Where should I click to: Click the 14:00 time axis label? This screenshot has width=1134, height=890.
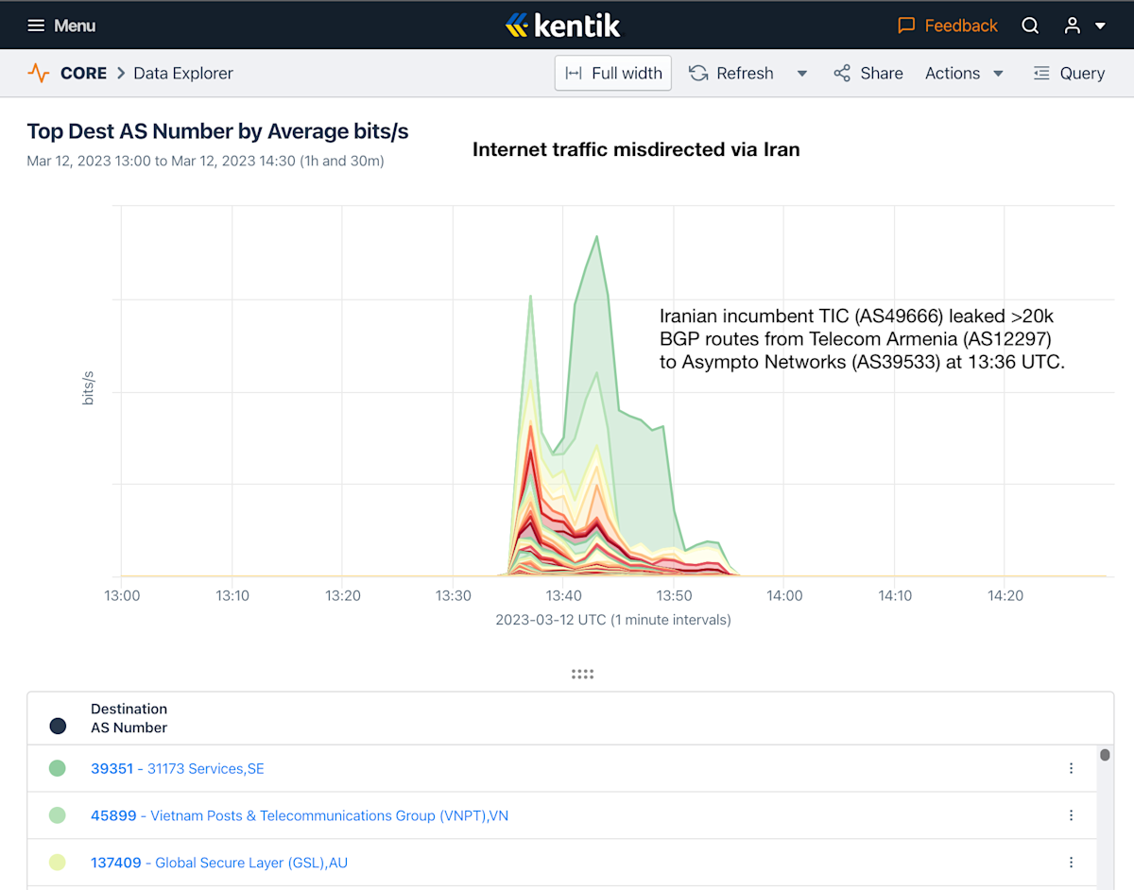[784, 595]
